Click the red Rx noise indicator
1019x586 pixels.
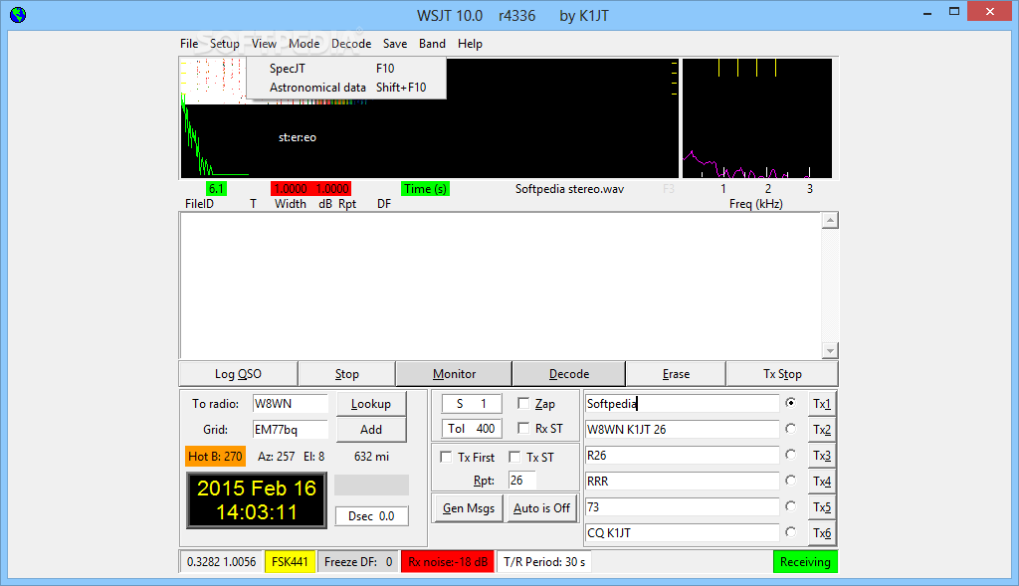pos(448,562)
